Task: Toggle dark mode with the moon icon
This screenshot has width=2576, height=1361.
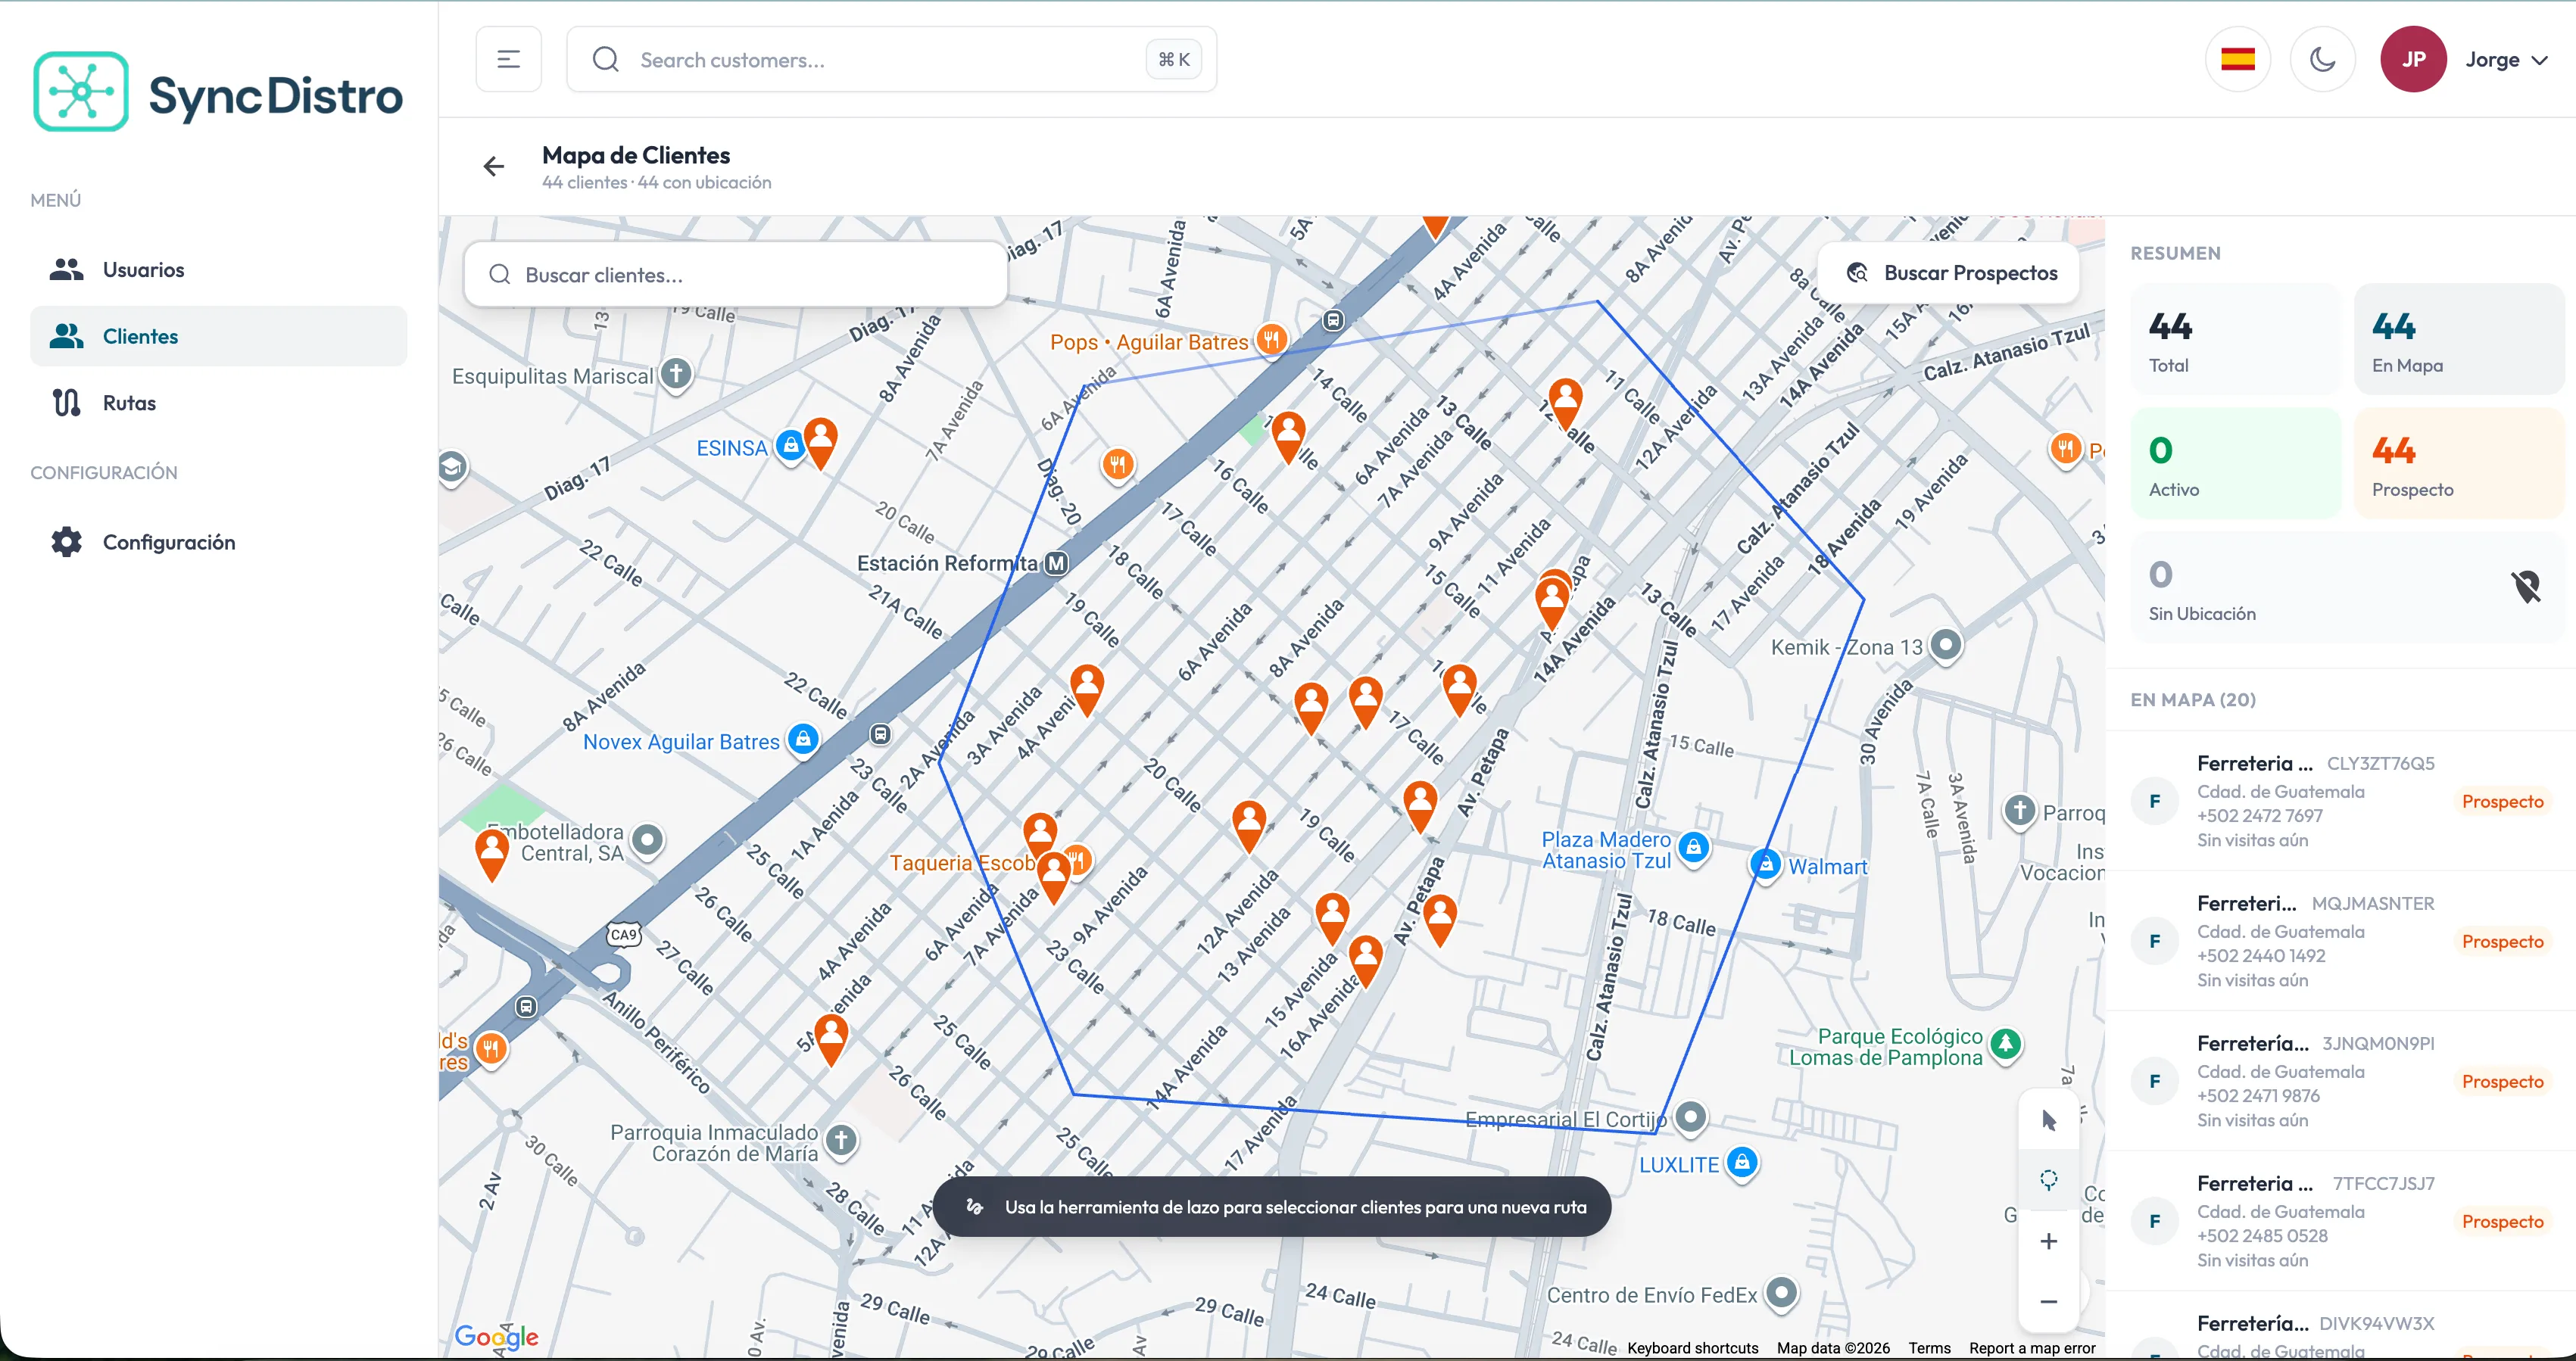Action: pyautogui.click(x=2322, y=60)
